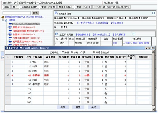Viewport: 158px width, 113px height.
Task: Click the 合拆件信息维护 toolbar button
Action: coord(29,7)
